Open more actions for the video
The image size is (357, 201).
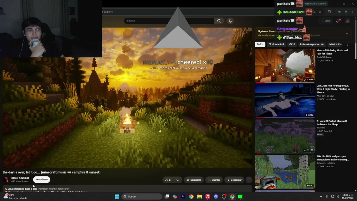(249, 180)
